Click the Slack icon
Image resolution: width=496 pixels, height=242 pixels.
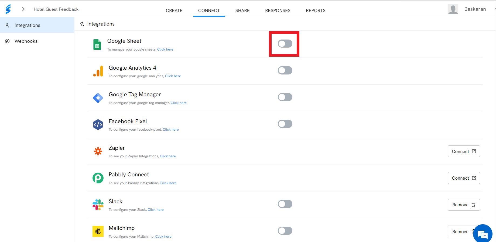pos(98,205)
